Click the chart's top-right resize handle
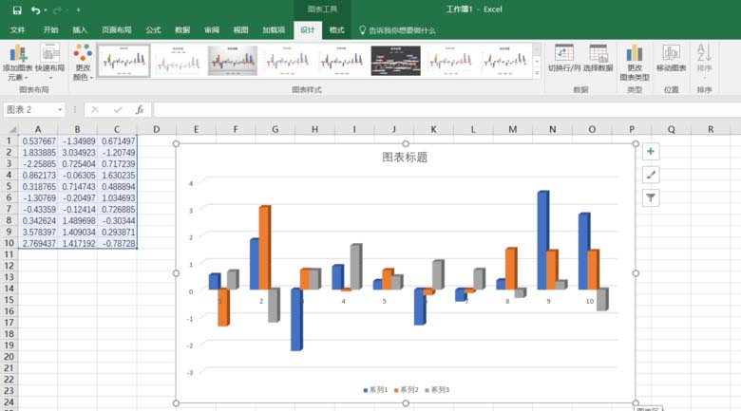The image size is (741, 411). click(636, 143)
